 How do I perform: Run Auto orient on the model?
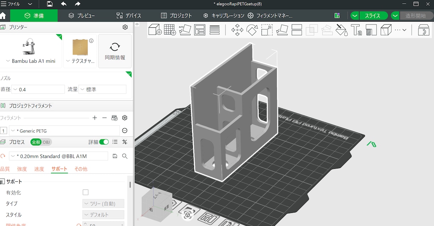click(x=185, y=30)
